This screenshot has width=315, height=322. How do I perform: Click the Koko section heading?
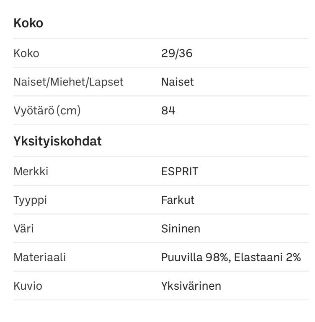click(28, 23)
